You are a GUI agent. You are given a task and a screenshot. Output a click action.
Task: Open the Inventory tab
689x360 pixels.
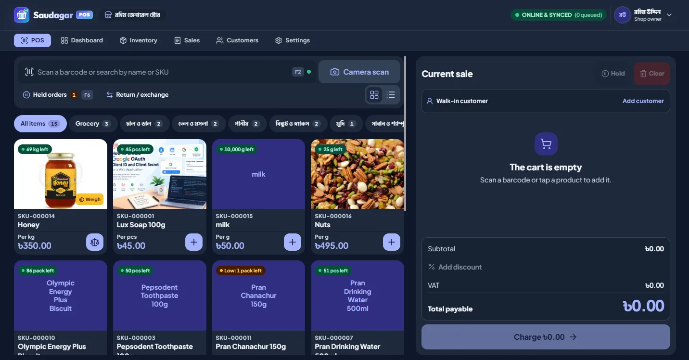pyautogui.click(x=139, y=40)
